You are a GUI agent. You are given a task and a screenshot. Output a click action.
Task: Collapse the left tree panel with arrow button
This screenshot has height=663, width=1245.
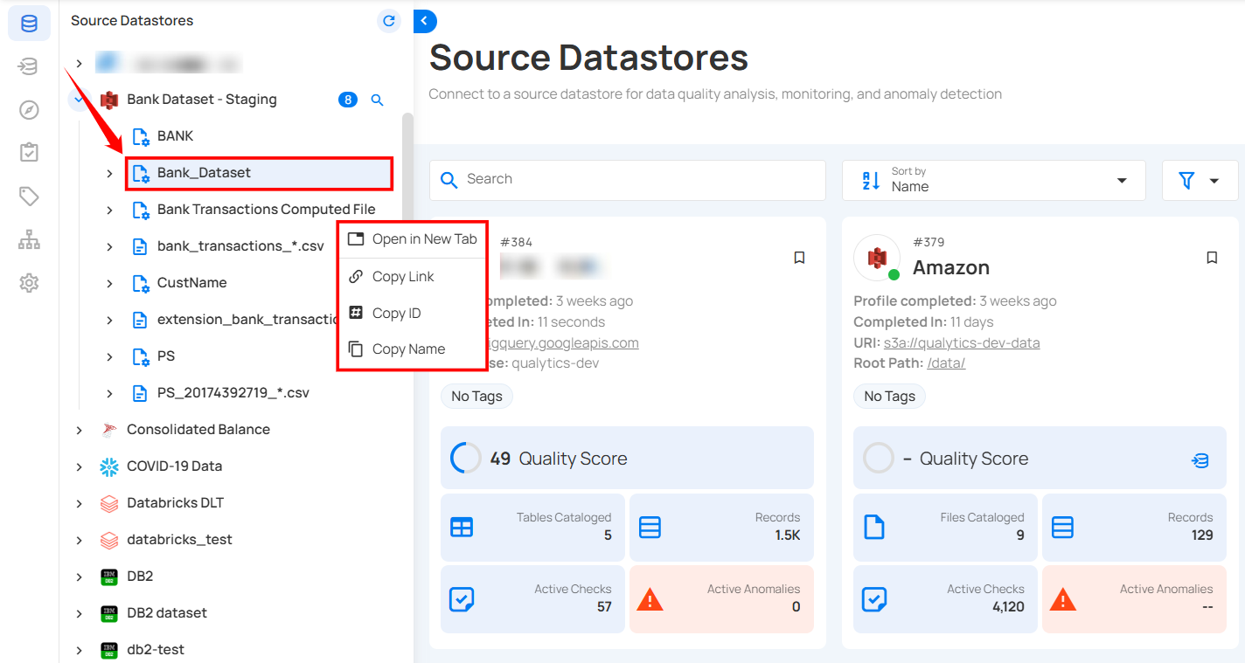click(424, 21)
